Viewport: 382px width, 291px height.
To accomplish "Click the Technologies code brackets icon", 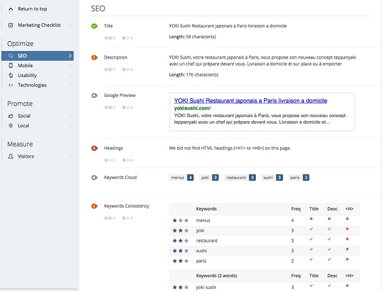I will [x=11, y=85].
